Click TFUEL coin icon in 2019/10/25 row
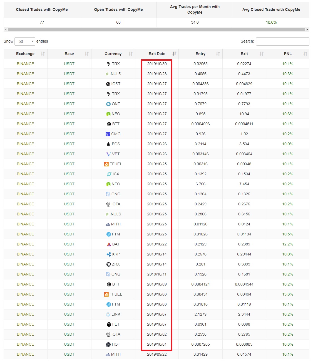This screenshot has width=313, height=364. (106, 164)
